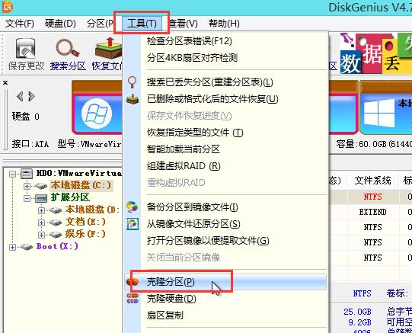Close the disk panel with the X
The height and width of the screenshot is (333, 412).
click(x=5, y=83)
